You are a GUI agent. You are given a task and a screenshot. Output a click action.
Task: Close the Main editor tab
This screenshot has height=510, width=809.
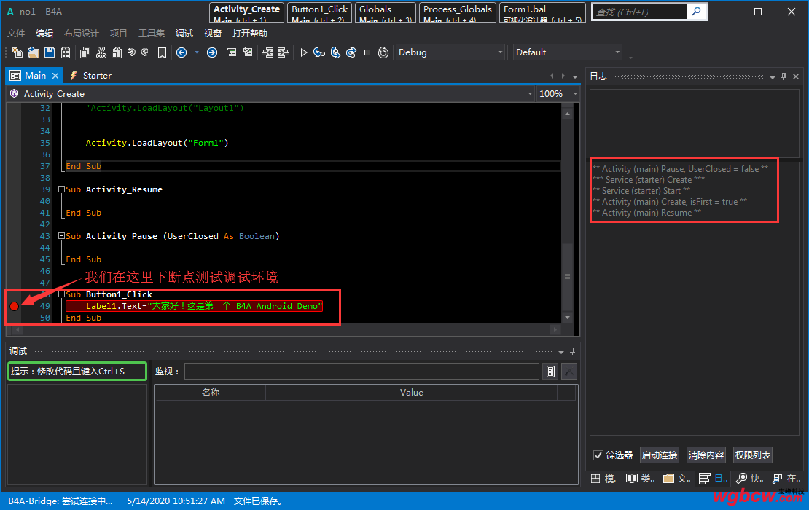pos(55,76)
